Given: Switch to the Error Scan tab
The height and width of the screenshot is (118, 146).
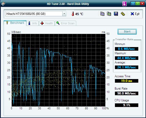Looking at the screenshot, I should click(x=65, y=23).
